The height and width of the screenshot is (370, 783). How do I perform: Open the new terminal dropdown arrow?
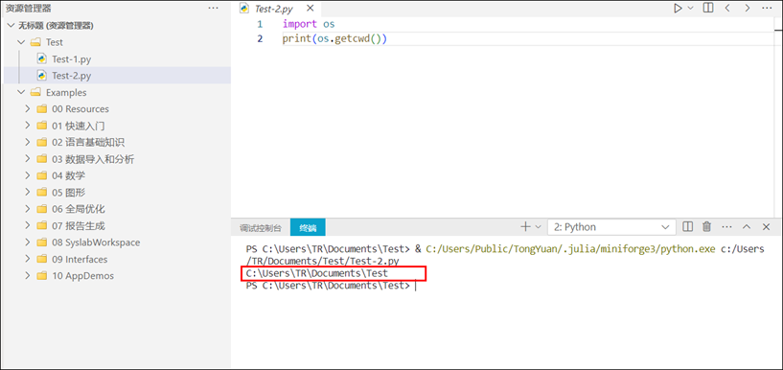[x=538, y=226]
